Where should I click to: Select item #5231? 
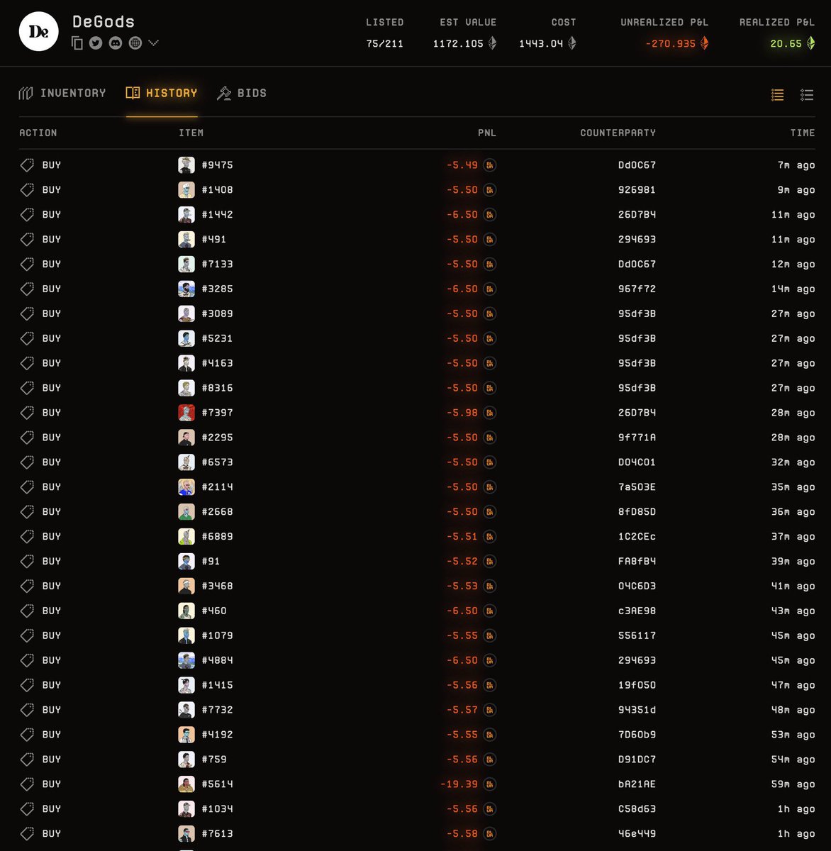tap(217, 338)
